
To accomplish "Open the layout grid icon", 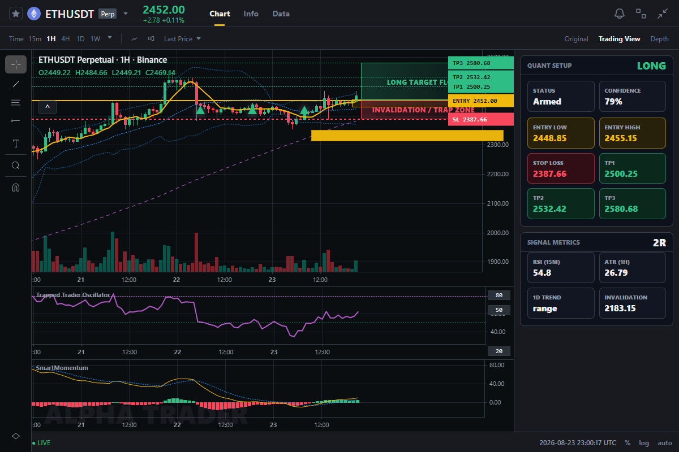I will pyautogui.click(x=641, y=14).
